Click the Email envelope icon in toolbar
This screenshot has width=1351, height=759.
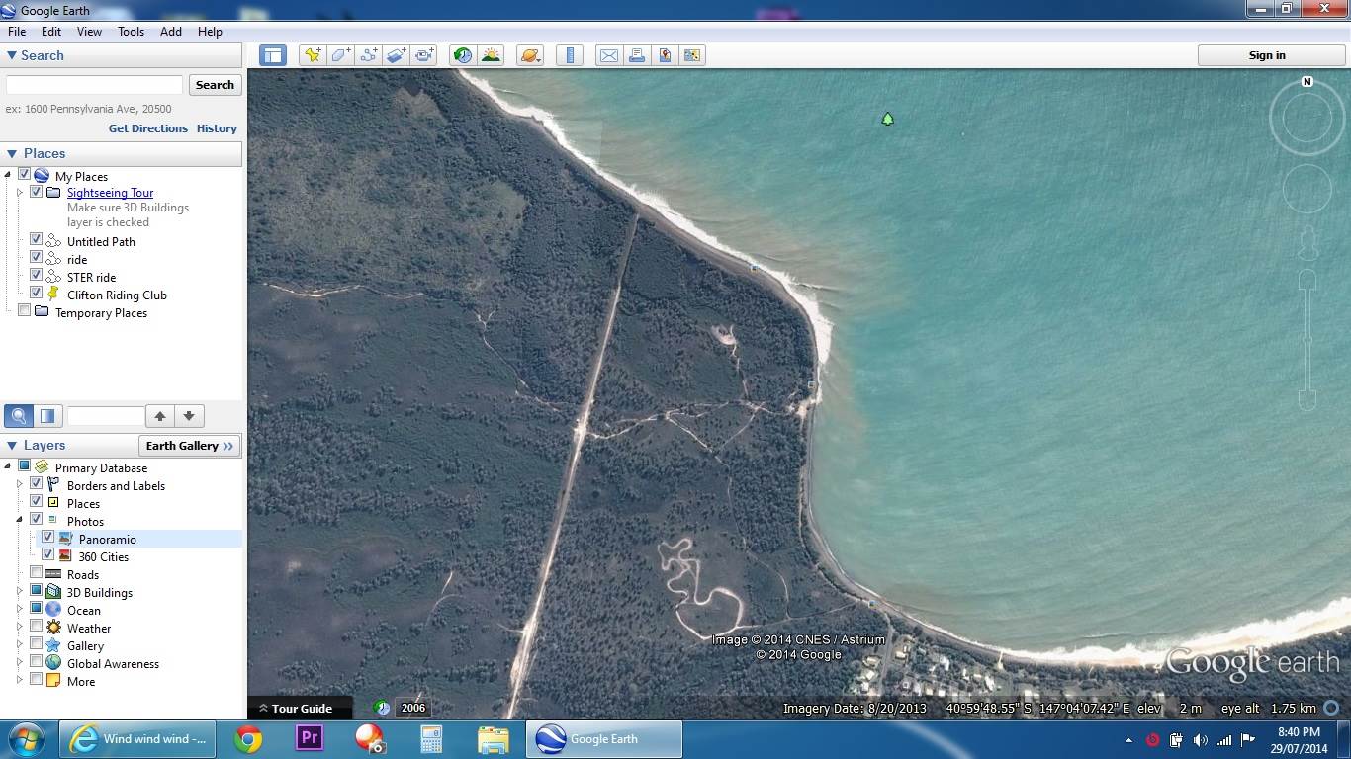pyautogui.click(x=609, y=55)
